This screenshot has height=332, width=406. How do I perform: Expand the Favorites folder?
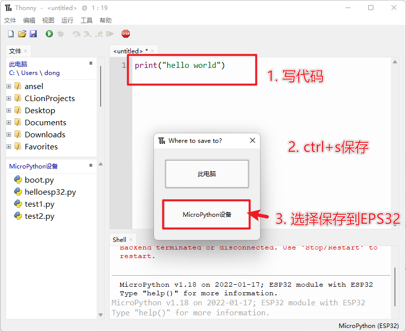pos(9,146)
